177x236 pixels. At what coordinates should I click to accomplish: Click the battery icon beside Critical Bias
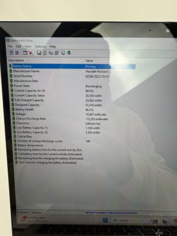(x=15, y=136)
